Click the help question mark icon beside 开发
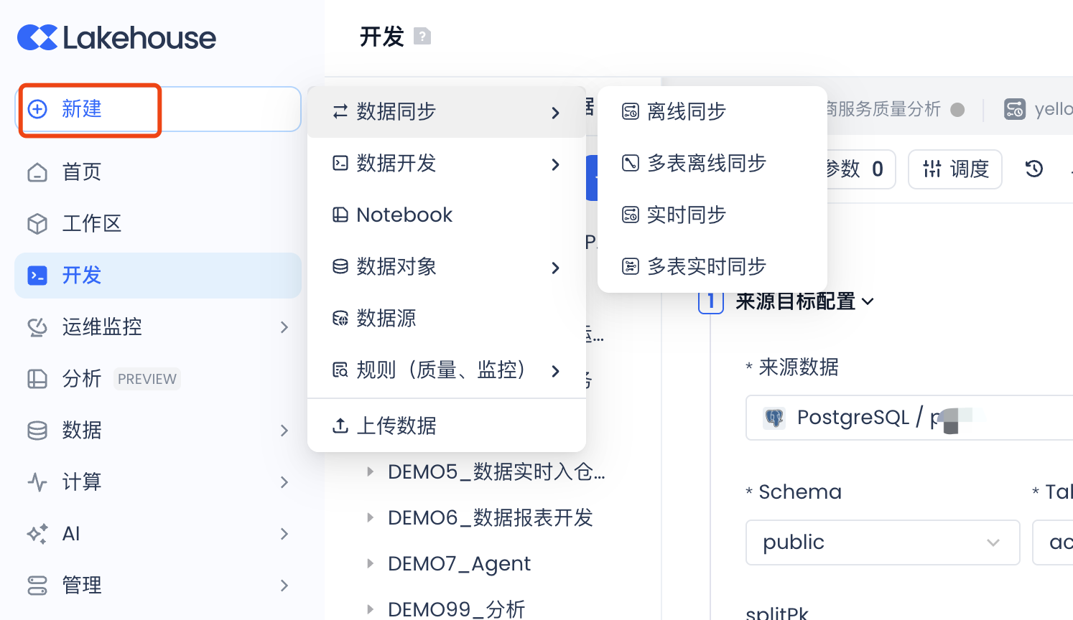This screenshot has height=620, width=1073. [422, 36]
